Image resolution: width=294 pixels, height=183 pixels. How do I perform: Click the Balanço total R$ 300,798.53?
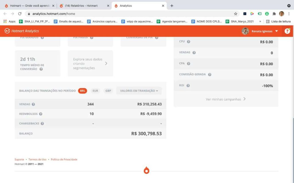[146, 134]
